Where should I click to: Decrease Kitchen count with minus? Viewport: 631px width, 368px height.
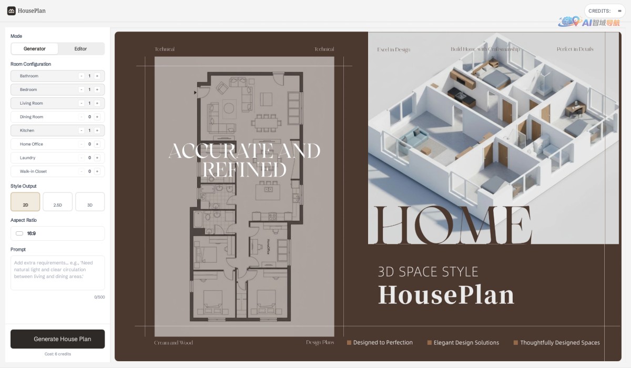tap(82, 130)
